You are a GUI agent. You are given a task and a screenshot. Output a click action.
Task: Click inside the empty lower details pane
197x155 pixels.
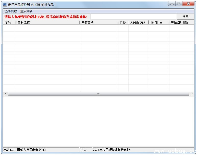98,121
